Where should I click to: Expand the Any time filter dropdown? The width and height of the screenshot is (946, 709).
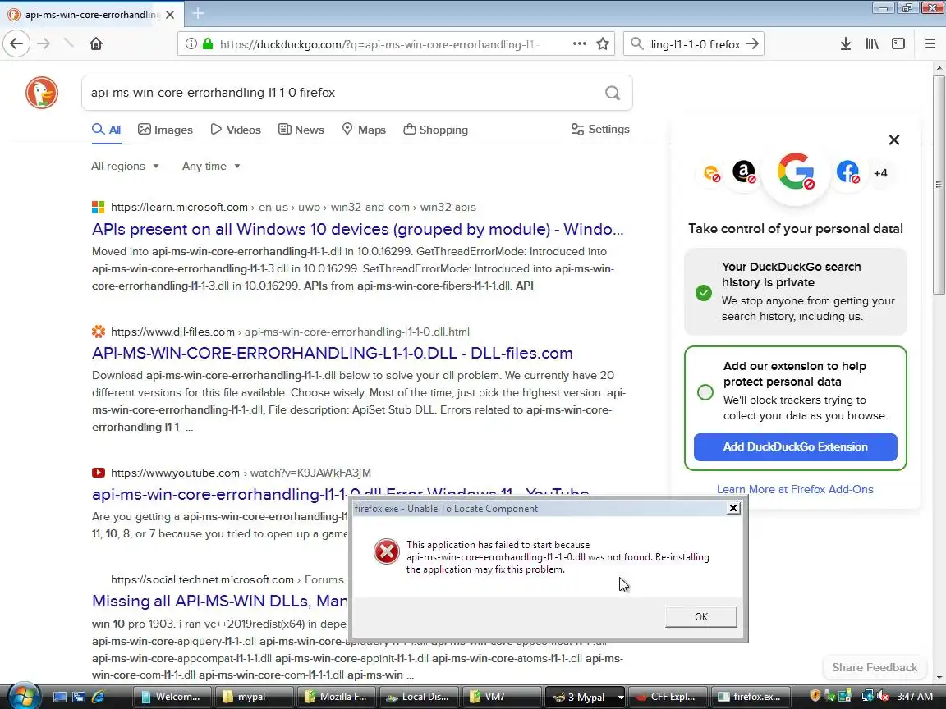pyautogui.click(x=211, y=167)
